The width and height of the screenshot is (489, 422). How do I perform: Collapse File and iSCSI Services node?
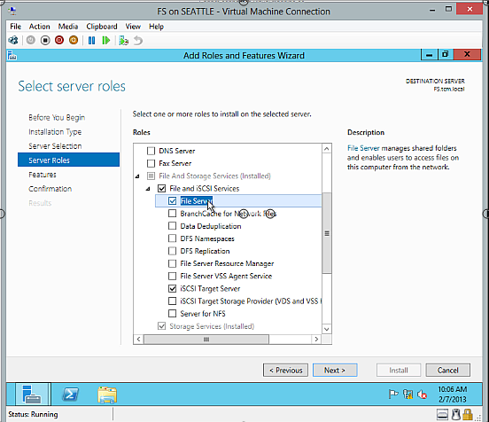148,189
